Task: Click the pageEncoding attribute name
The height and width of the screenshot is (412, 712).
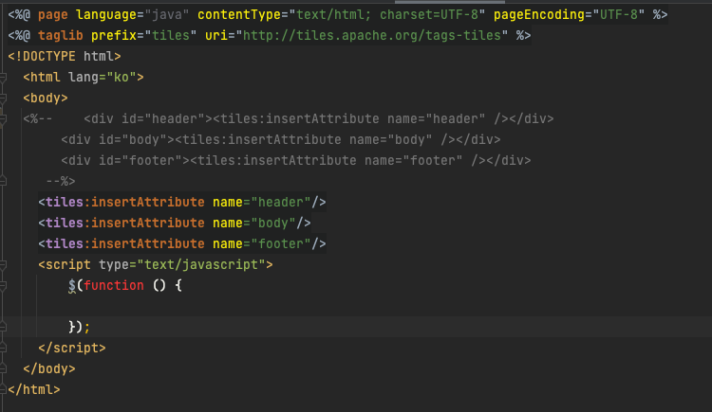Action: [539, 15]
